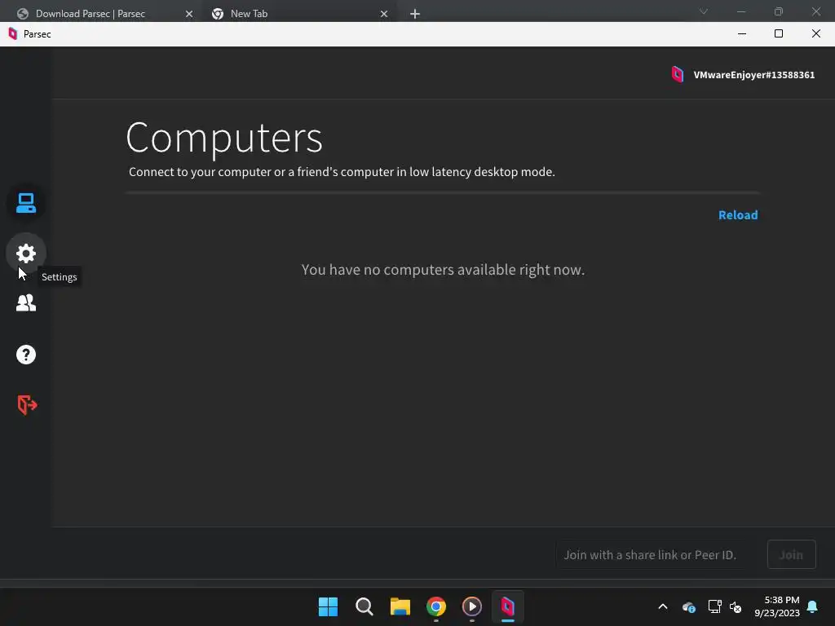Open the Friends section in sidebar

25,303
